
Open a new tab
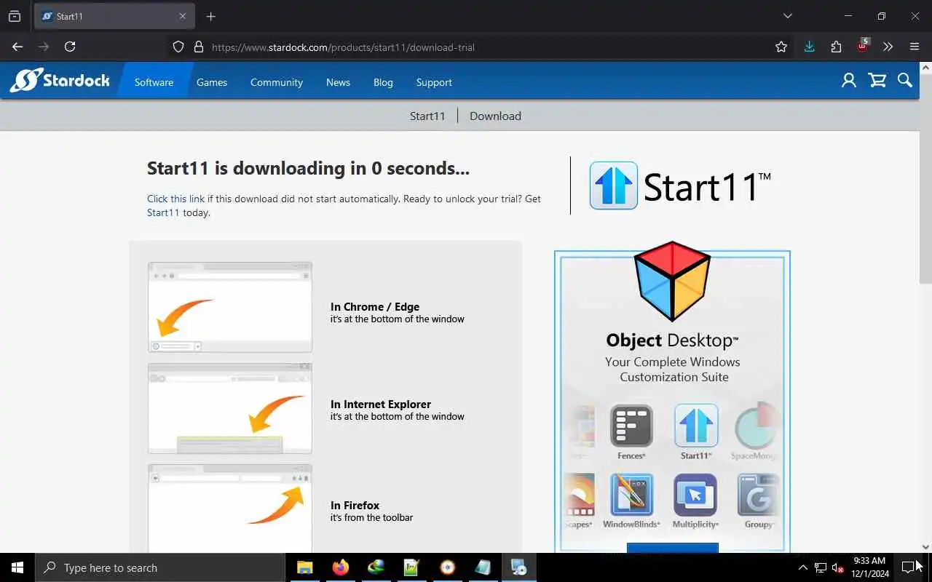(x=210, y=16)
